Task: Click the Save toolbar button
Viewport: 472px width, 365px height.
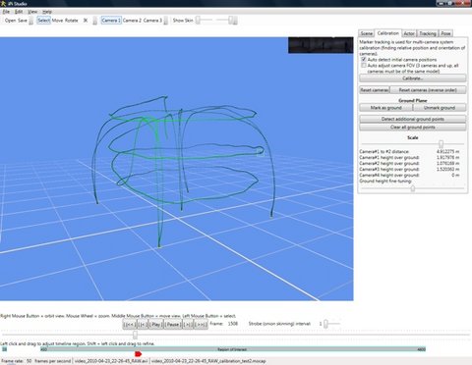Action: (23, 21)
